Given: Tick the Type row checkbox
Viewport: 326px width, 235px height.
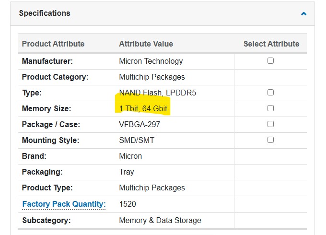Looking at the screenshot, I should 270,93.
